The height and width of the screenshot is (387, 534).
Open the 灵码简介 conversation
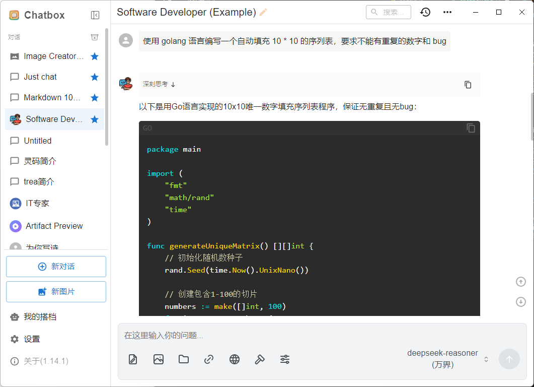[54, 161]
